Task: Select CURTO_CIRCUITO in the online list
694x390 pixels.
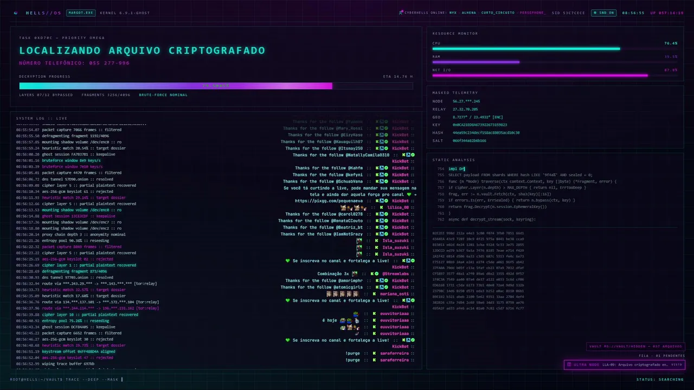Action: point(498,12)
